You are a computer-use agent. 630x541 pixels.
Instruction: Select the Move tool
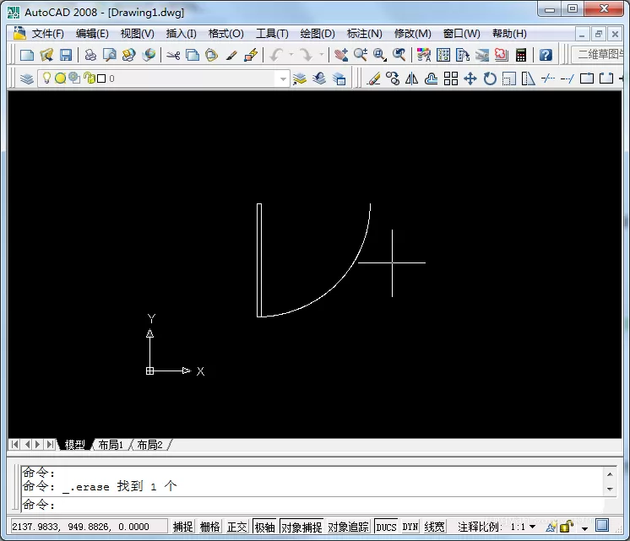point(470,78)
